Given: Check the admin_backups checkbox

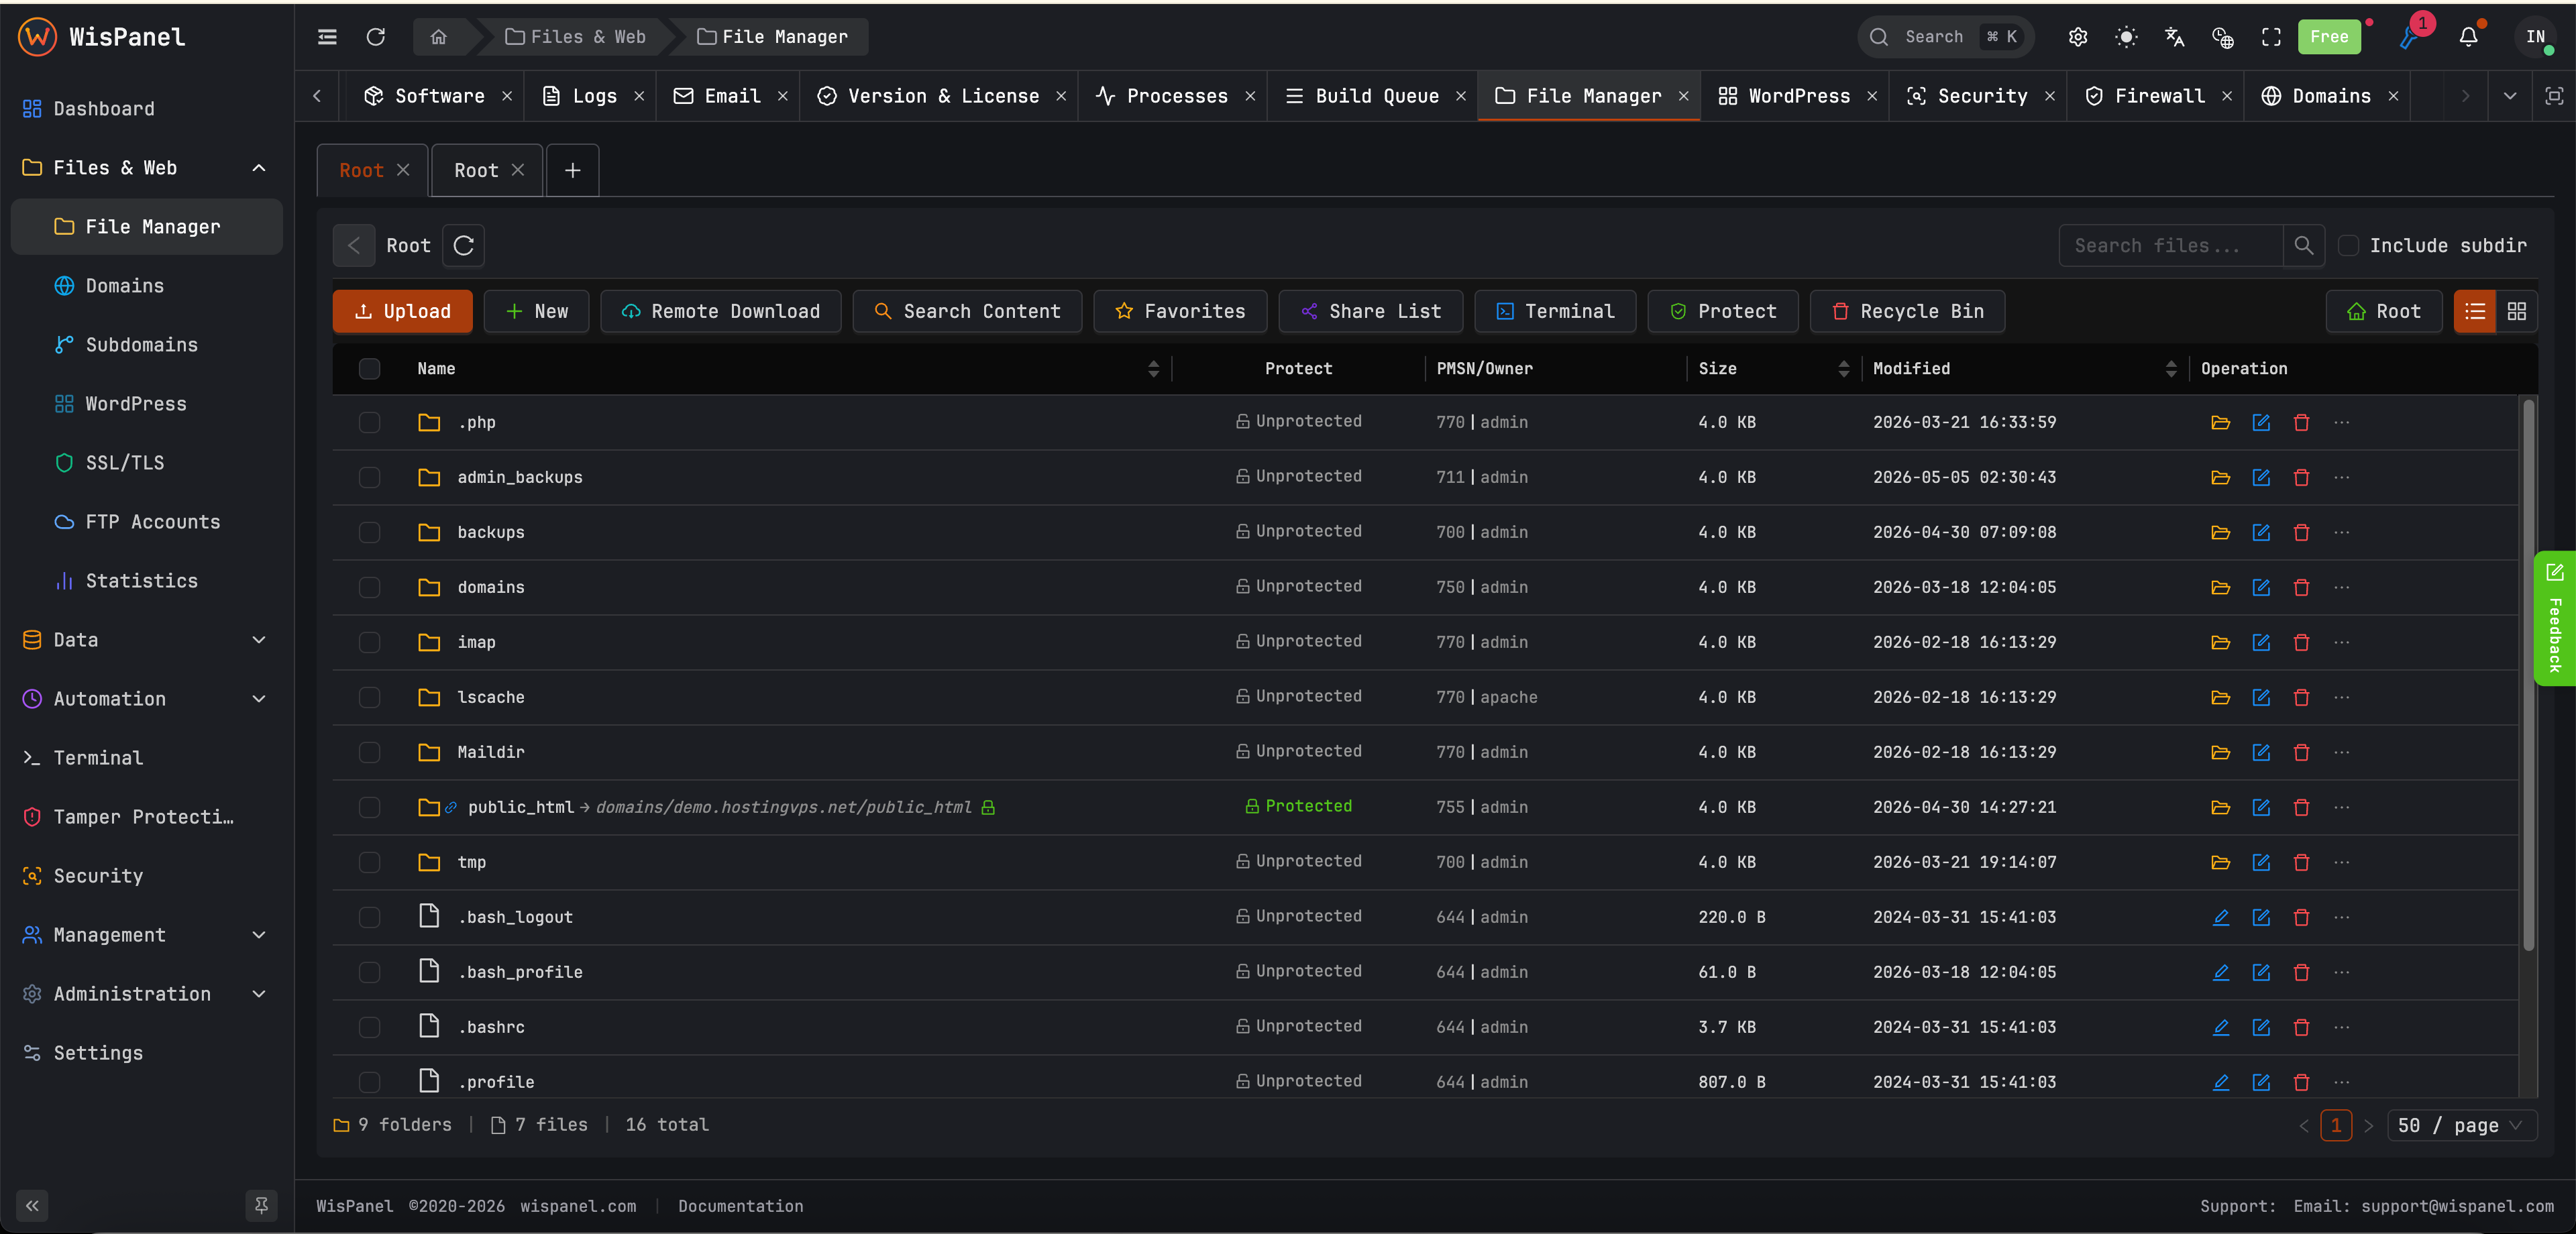Looking at the screenshot, I should [369, 477].
